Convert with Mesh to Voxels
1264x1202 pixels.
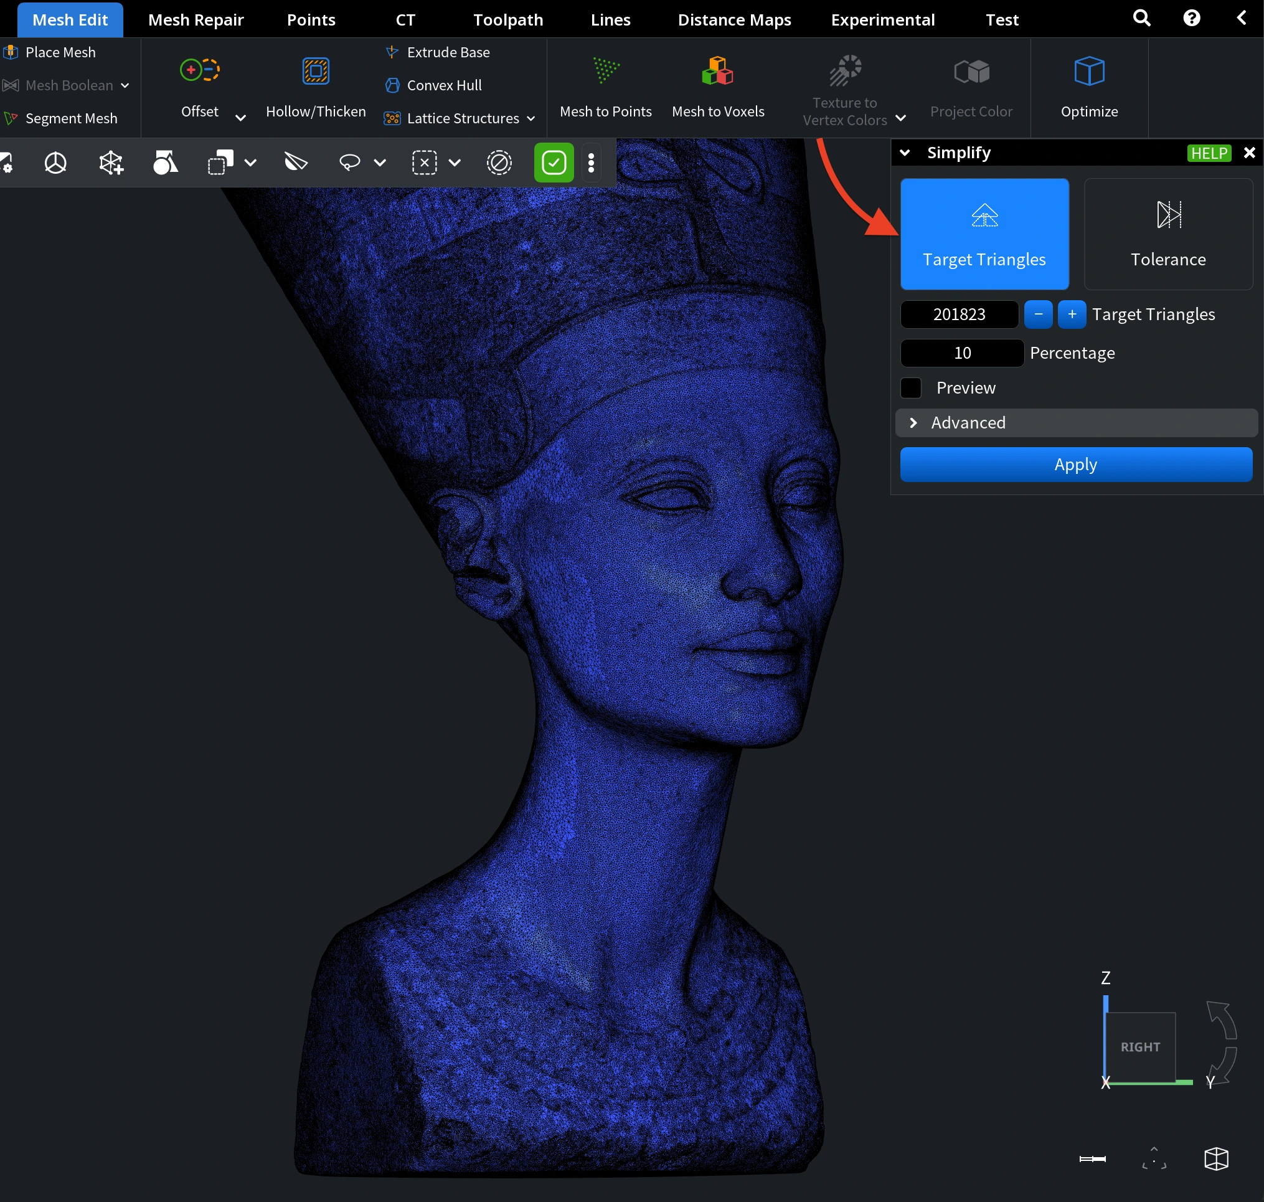pos(717,88)
